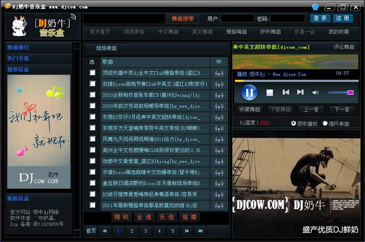Open 舞曲排行 in the left sidebar

(x=18, y=47)
